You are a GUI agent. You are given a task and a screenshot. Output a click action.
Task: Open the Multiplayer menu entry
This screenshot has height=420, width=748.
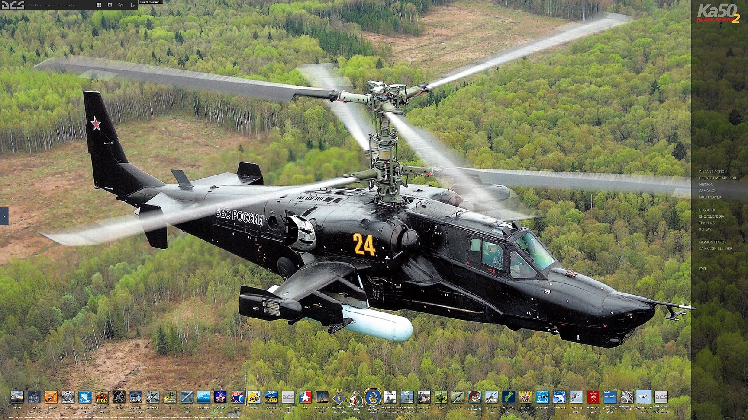tap(710, 197)
